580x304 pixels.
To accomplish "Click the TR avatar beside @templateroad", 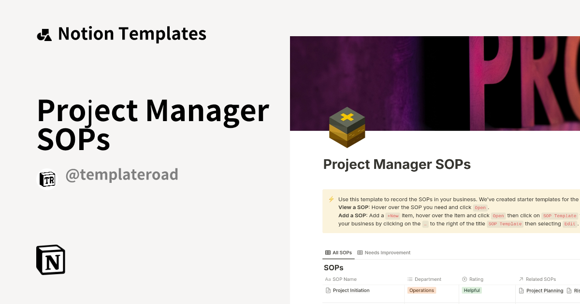I will coord(47,179).
